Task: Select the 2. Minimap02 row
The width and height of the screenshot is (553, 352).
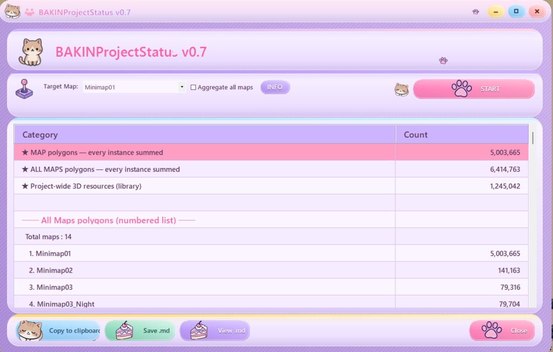Action: click(x=271, y=271)
